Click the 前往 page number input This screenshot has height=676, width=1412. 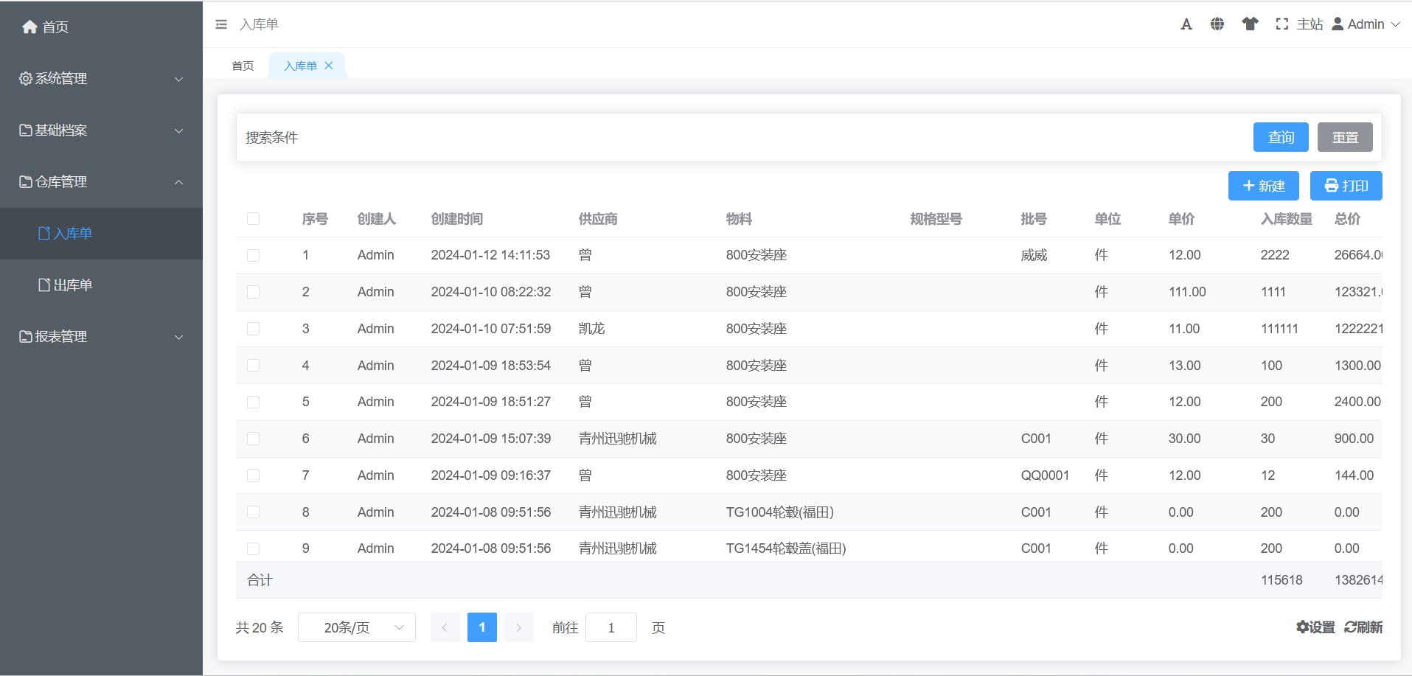pos(611,627)
